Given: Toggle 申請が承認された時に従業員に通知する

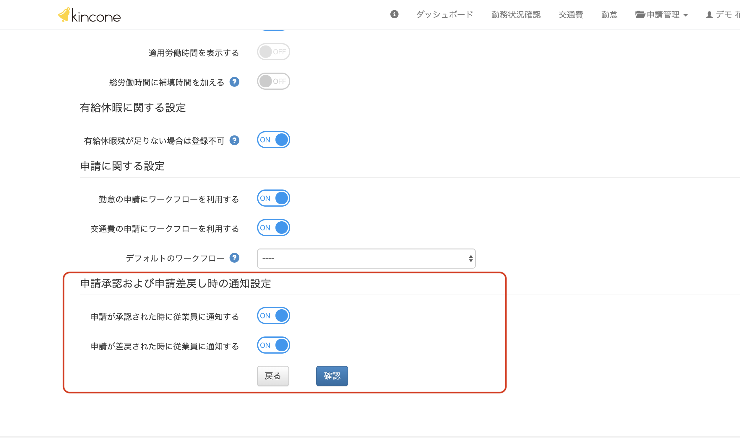Looking at the screenshot, I should (273, 316).
